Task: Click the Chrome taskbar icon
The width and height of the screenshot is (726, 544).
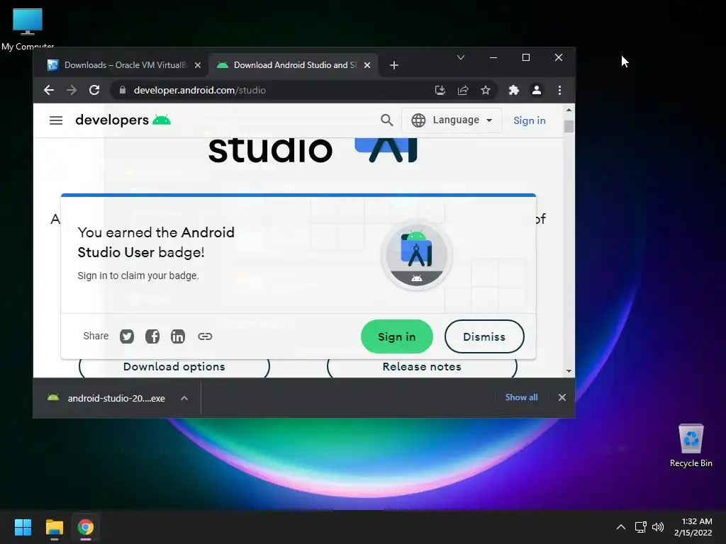Action: 85,527
